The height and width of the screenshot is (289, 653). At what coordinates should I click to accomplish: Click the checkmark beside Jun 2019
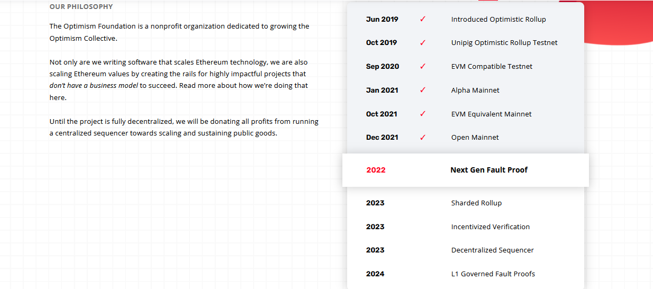[423, 19]
